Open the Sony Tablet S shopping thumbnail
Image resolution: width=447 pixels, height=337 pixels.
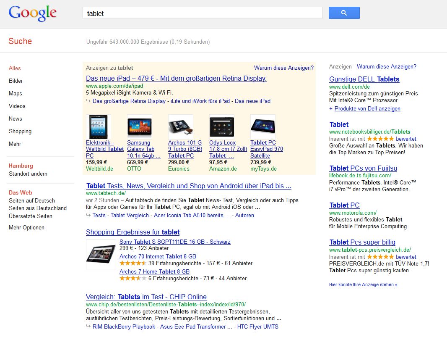(x=101, y=254)
